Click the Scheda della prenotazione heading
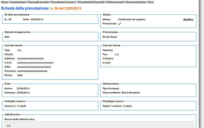204x128 pixels. (x=25, y=8)
